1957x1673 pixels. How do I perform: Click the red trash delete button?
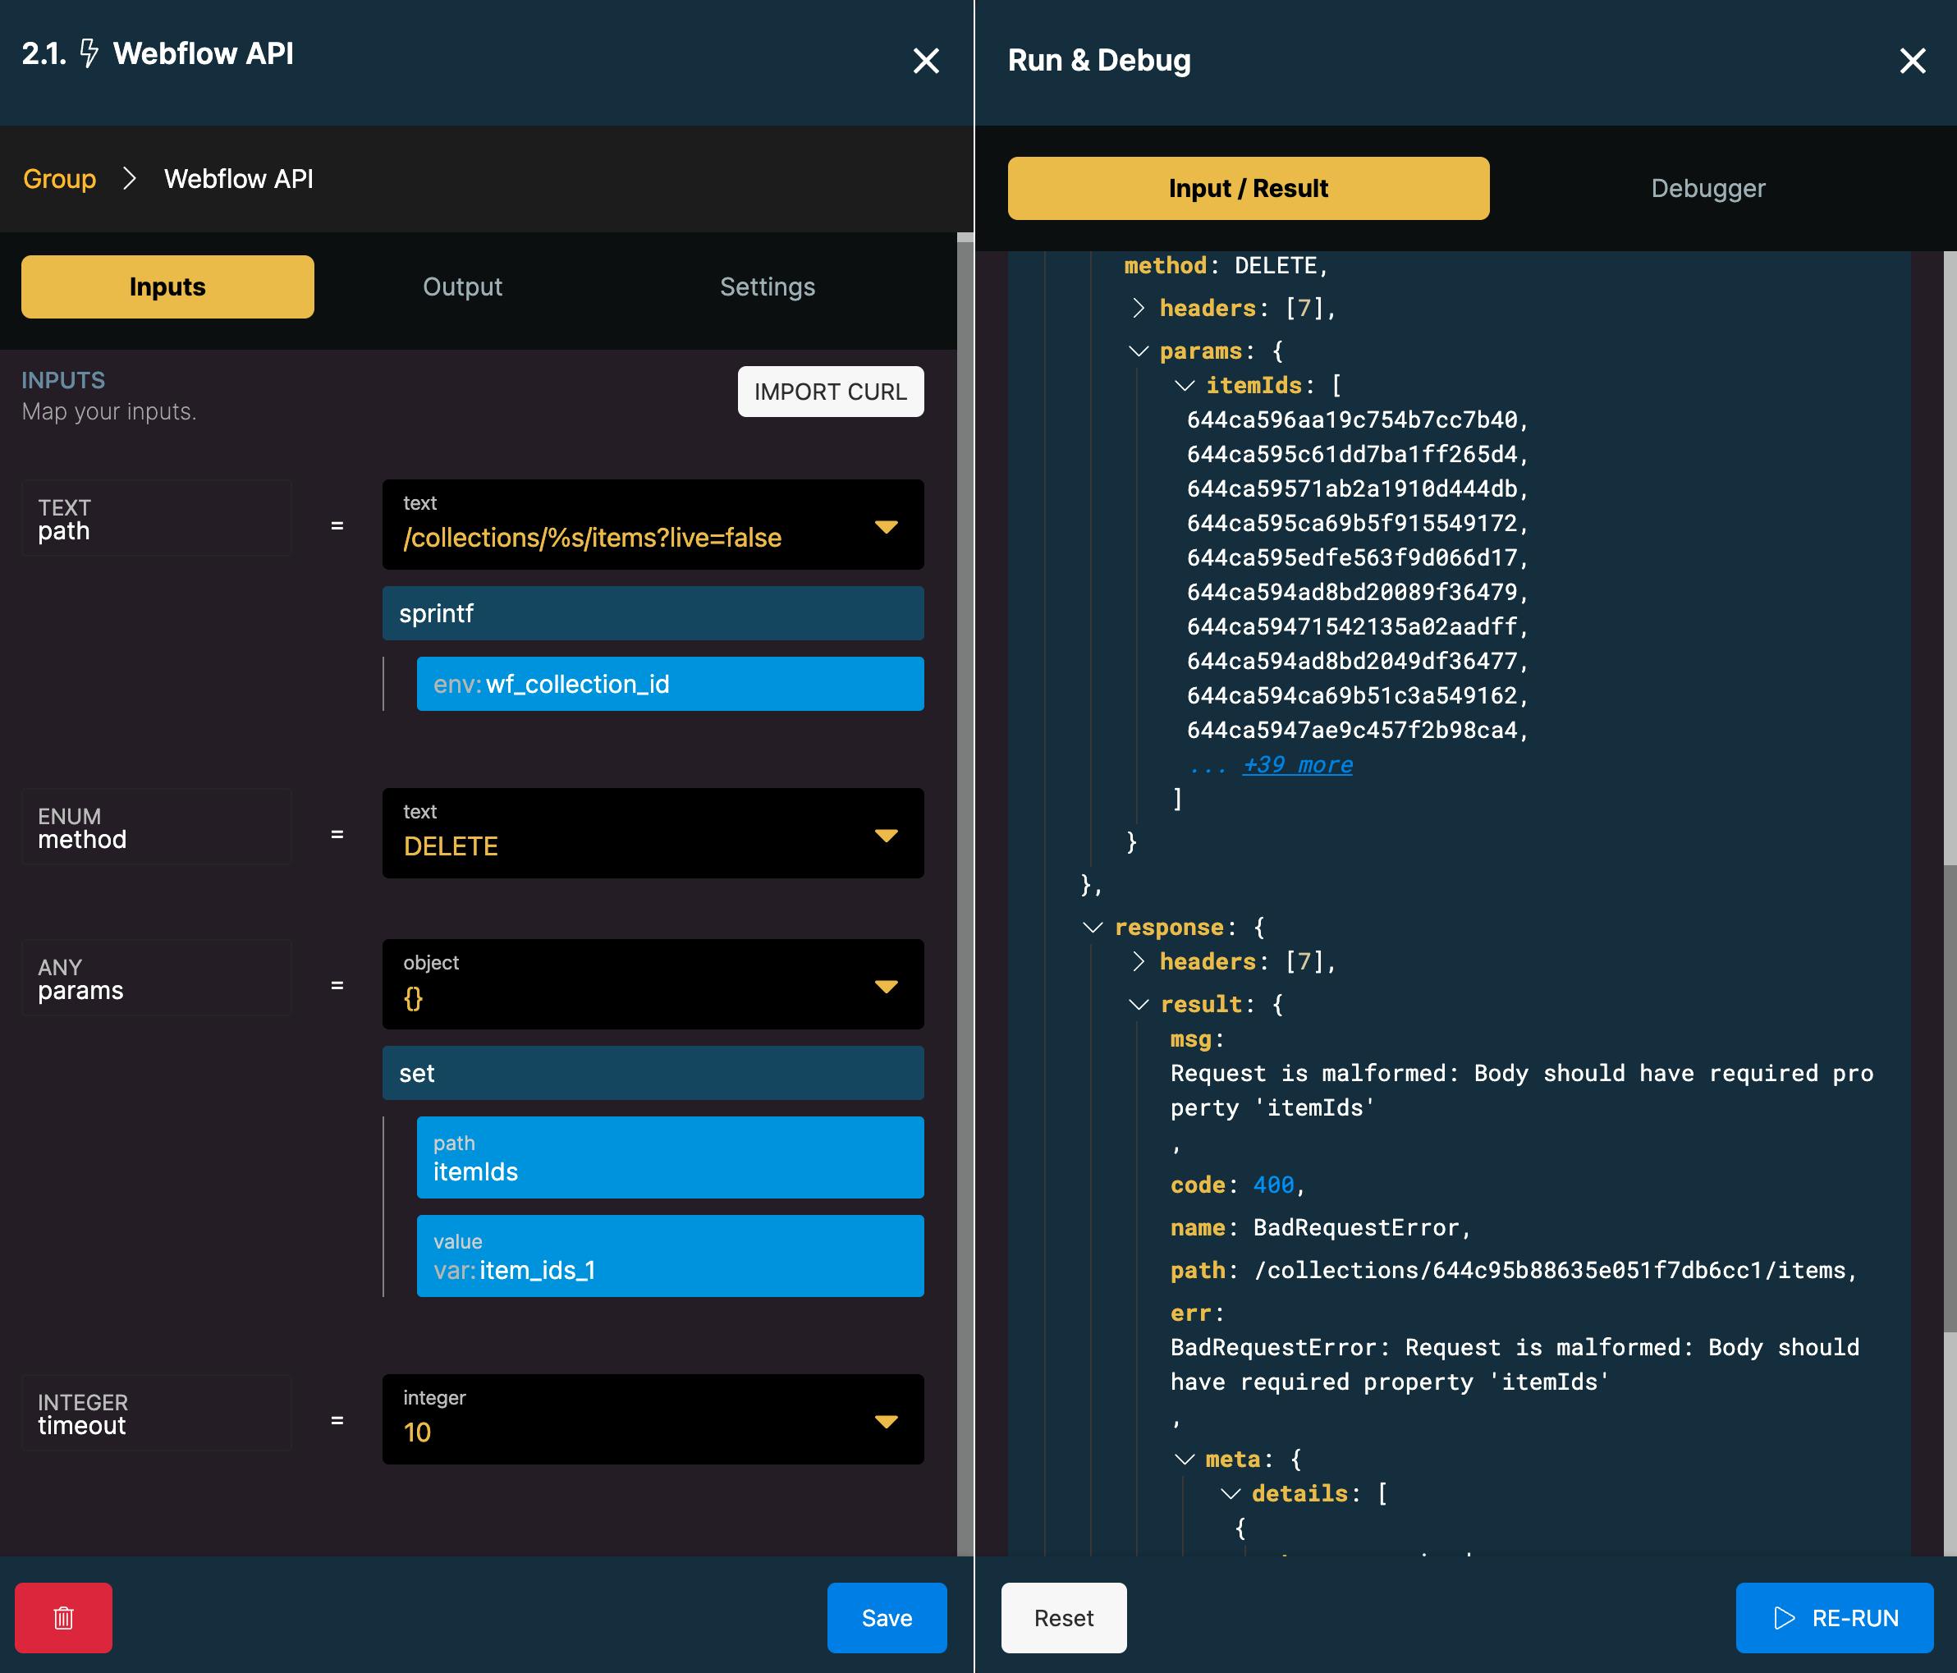tap(63, 1617)
